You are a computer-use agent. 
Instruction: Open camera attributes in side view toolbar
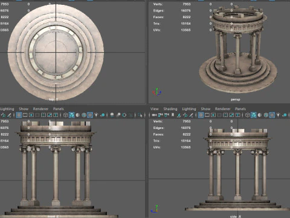(167, 115)
